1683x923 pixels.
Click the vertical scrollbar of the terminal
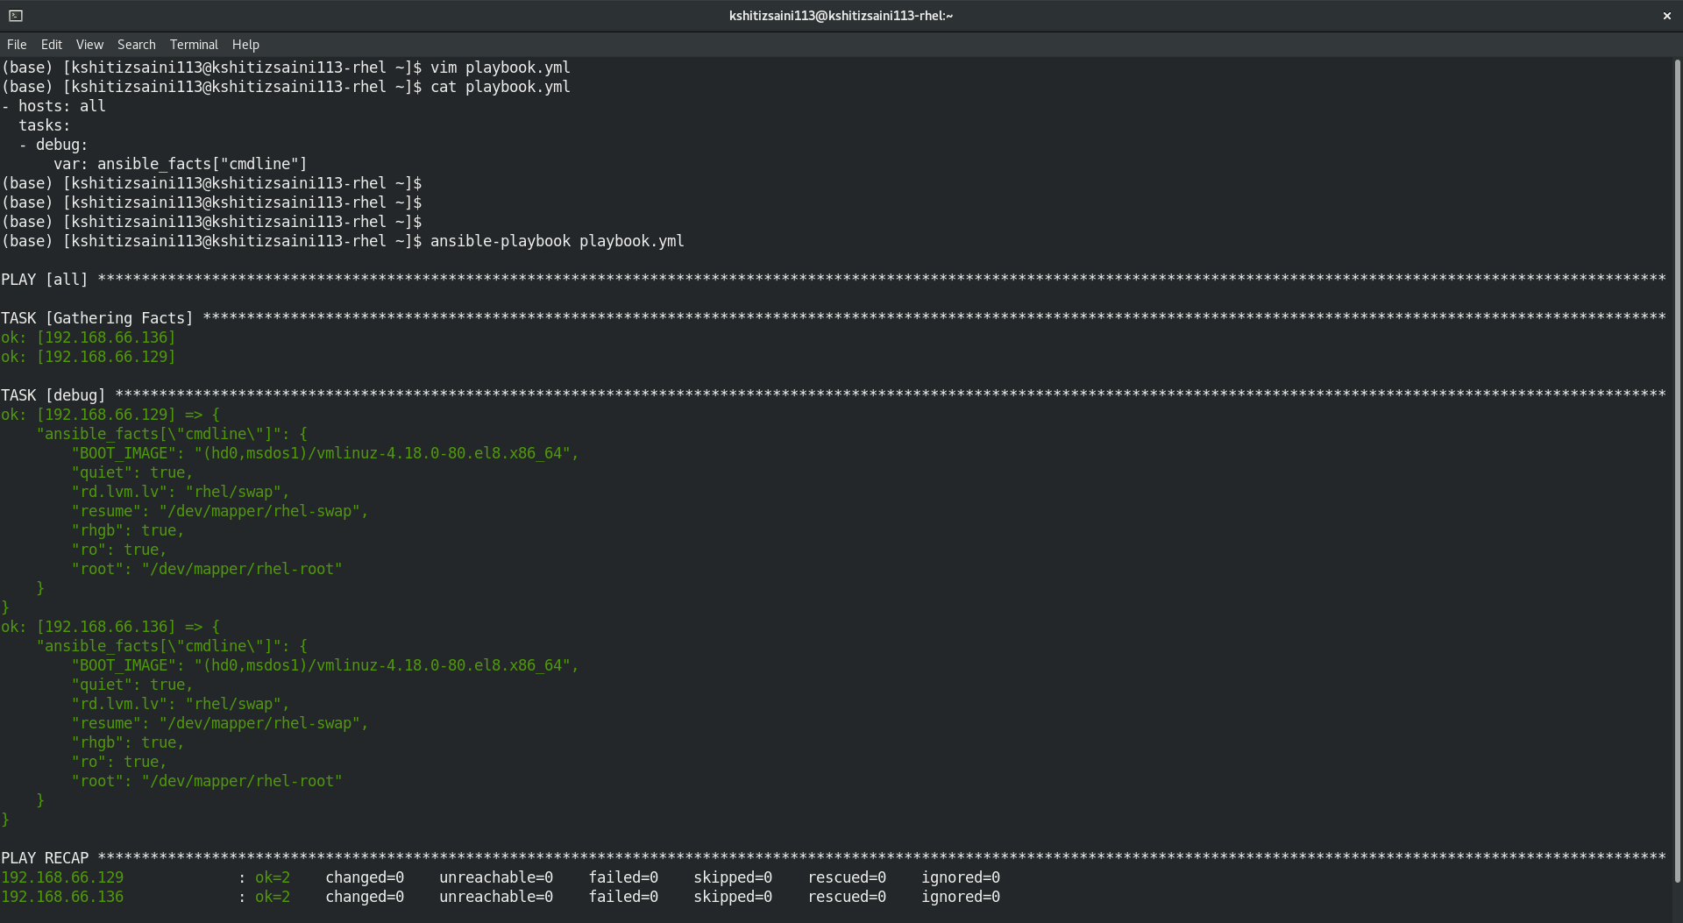[x=1677, y=473]
